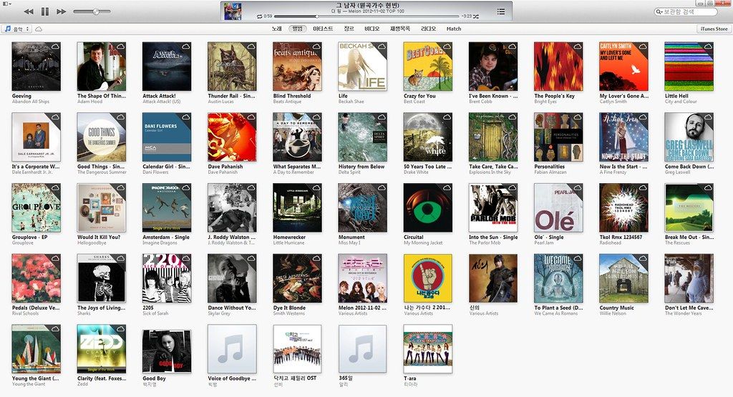Open the 재생목록 tab

(x=399, y=29)
